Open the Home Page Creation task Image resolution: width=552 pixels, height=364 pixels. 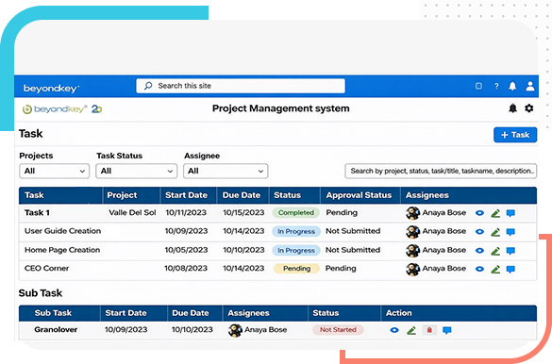[62, 250]
